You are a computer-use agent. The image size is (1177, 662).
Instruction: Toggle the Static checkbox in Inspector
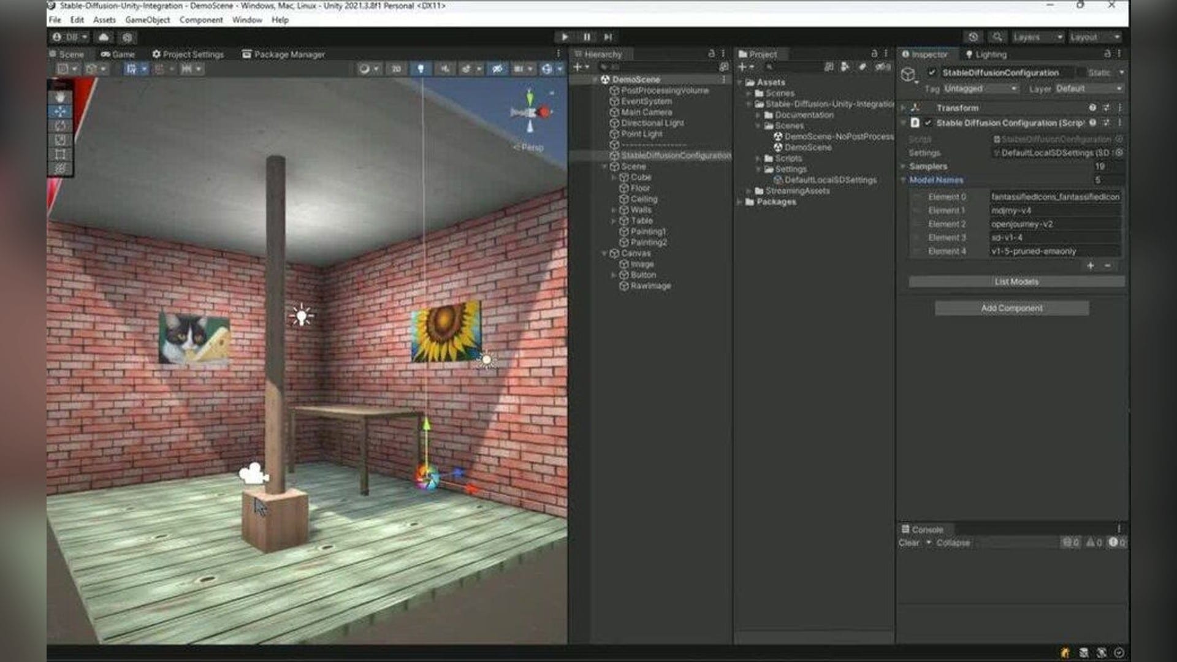[1081, 73]
